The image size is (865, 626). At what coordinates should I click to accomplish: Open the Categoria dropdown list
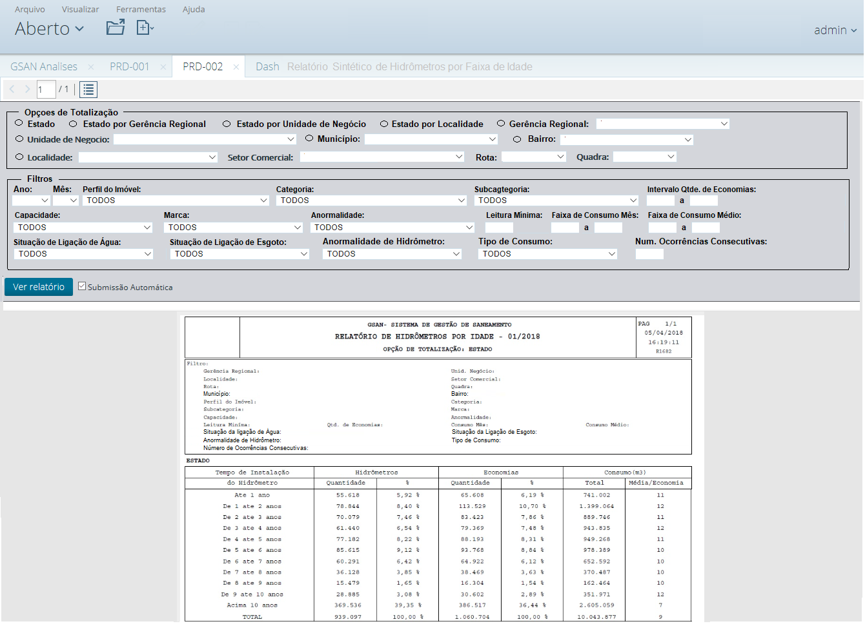(371, 201)
